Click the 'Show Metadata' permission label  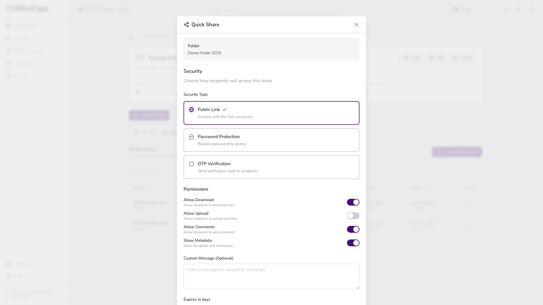click(197, 241)
